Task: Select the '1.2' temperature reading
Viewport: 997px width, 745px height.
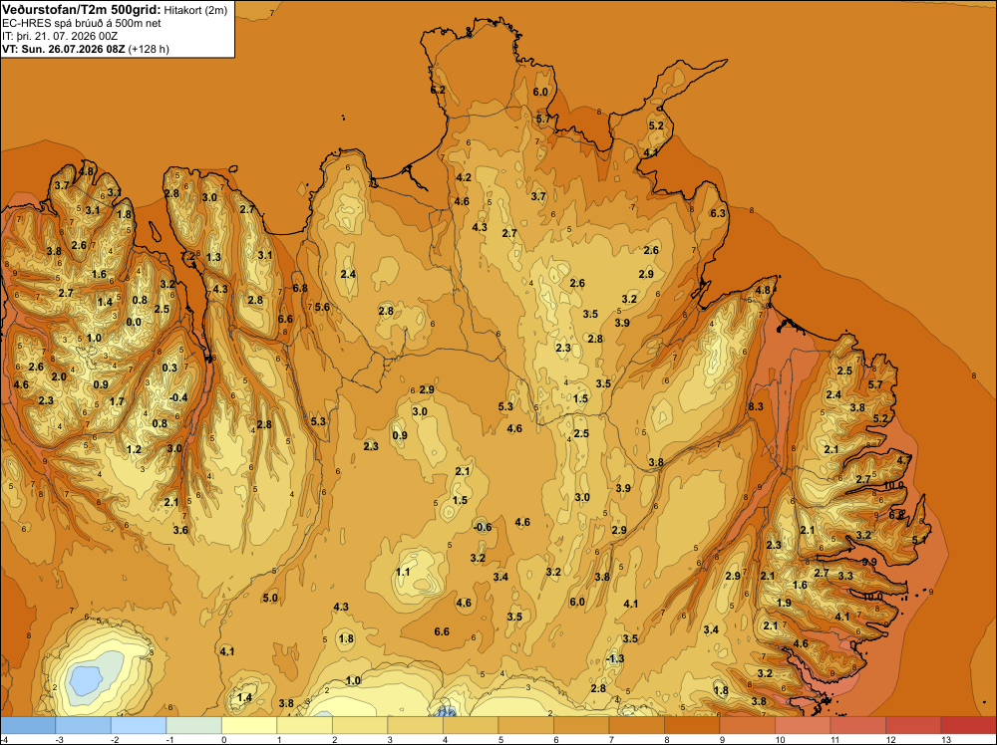Action: pos(135,449)
